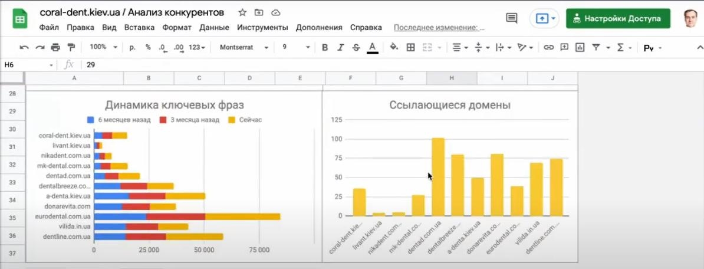Click the Динамика ключевых фраз chart title
Image resolution: width=704 pixels, height=269 pixels.
(x=175, y=105)
